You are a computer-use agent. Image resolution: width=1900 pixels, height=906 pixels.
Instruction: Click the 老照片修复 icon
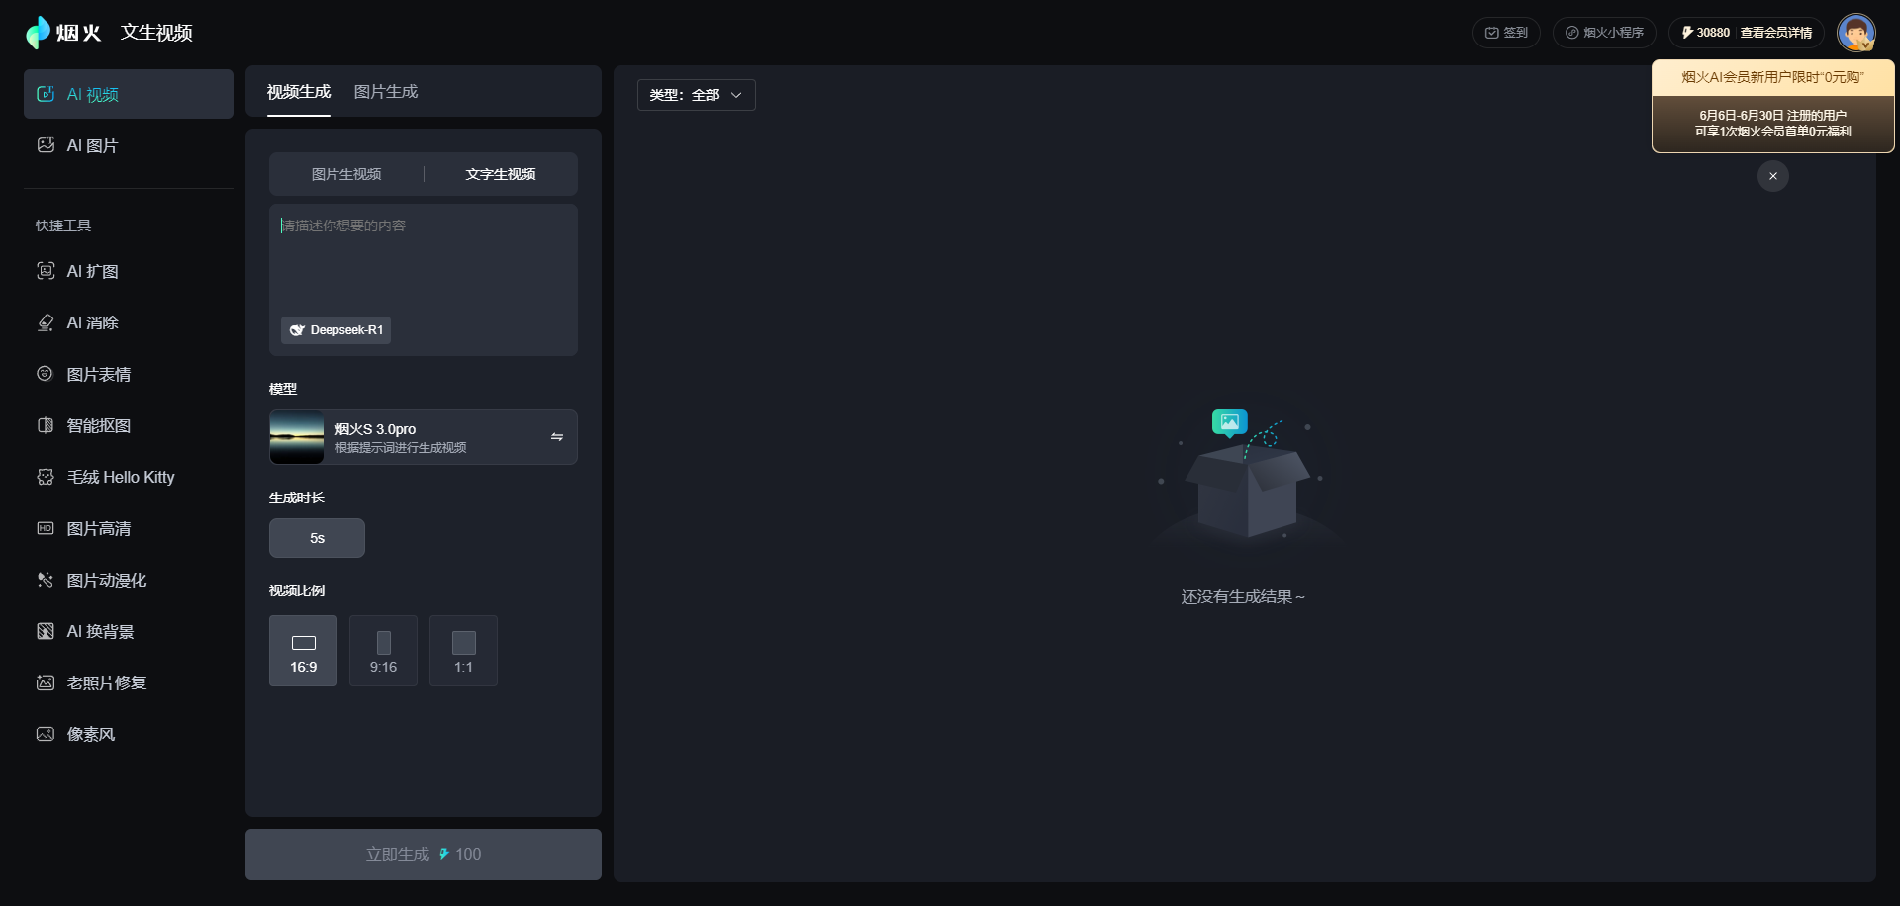46,682
